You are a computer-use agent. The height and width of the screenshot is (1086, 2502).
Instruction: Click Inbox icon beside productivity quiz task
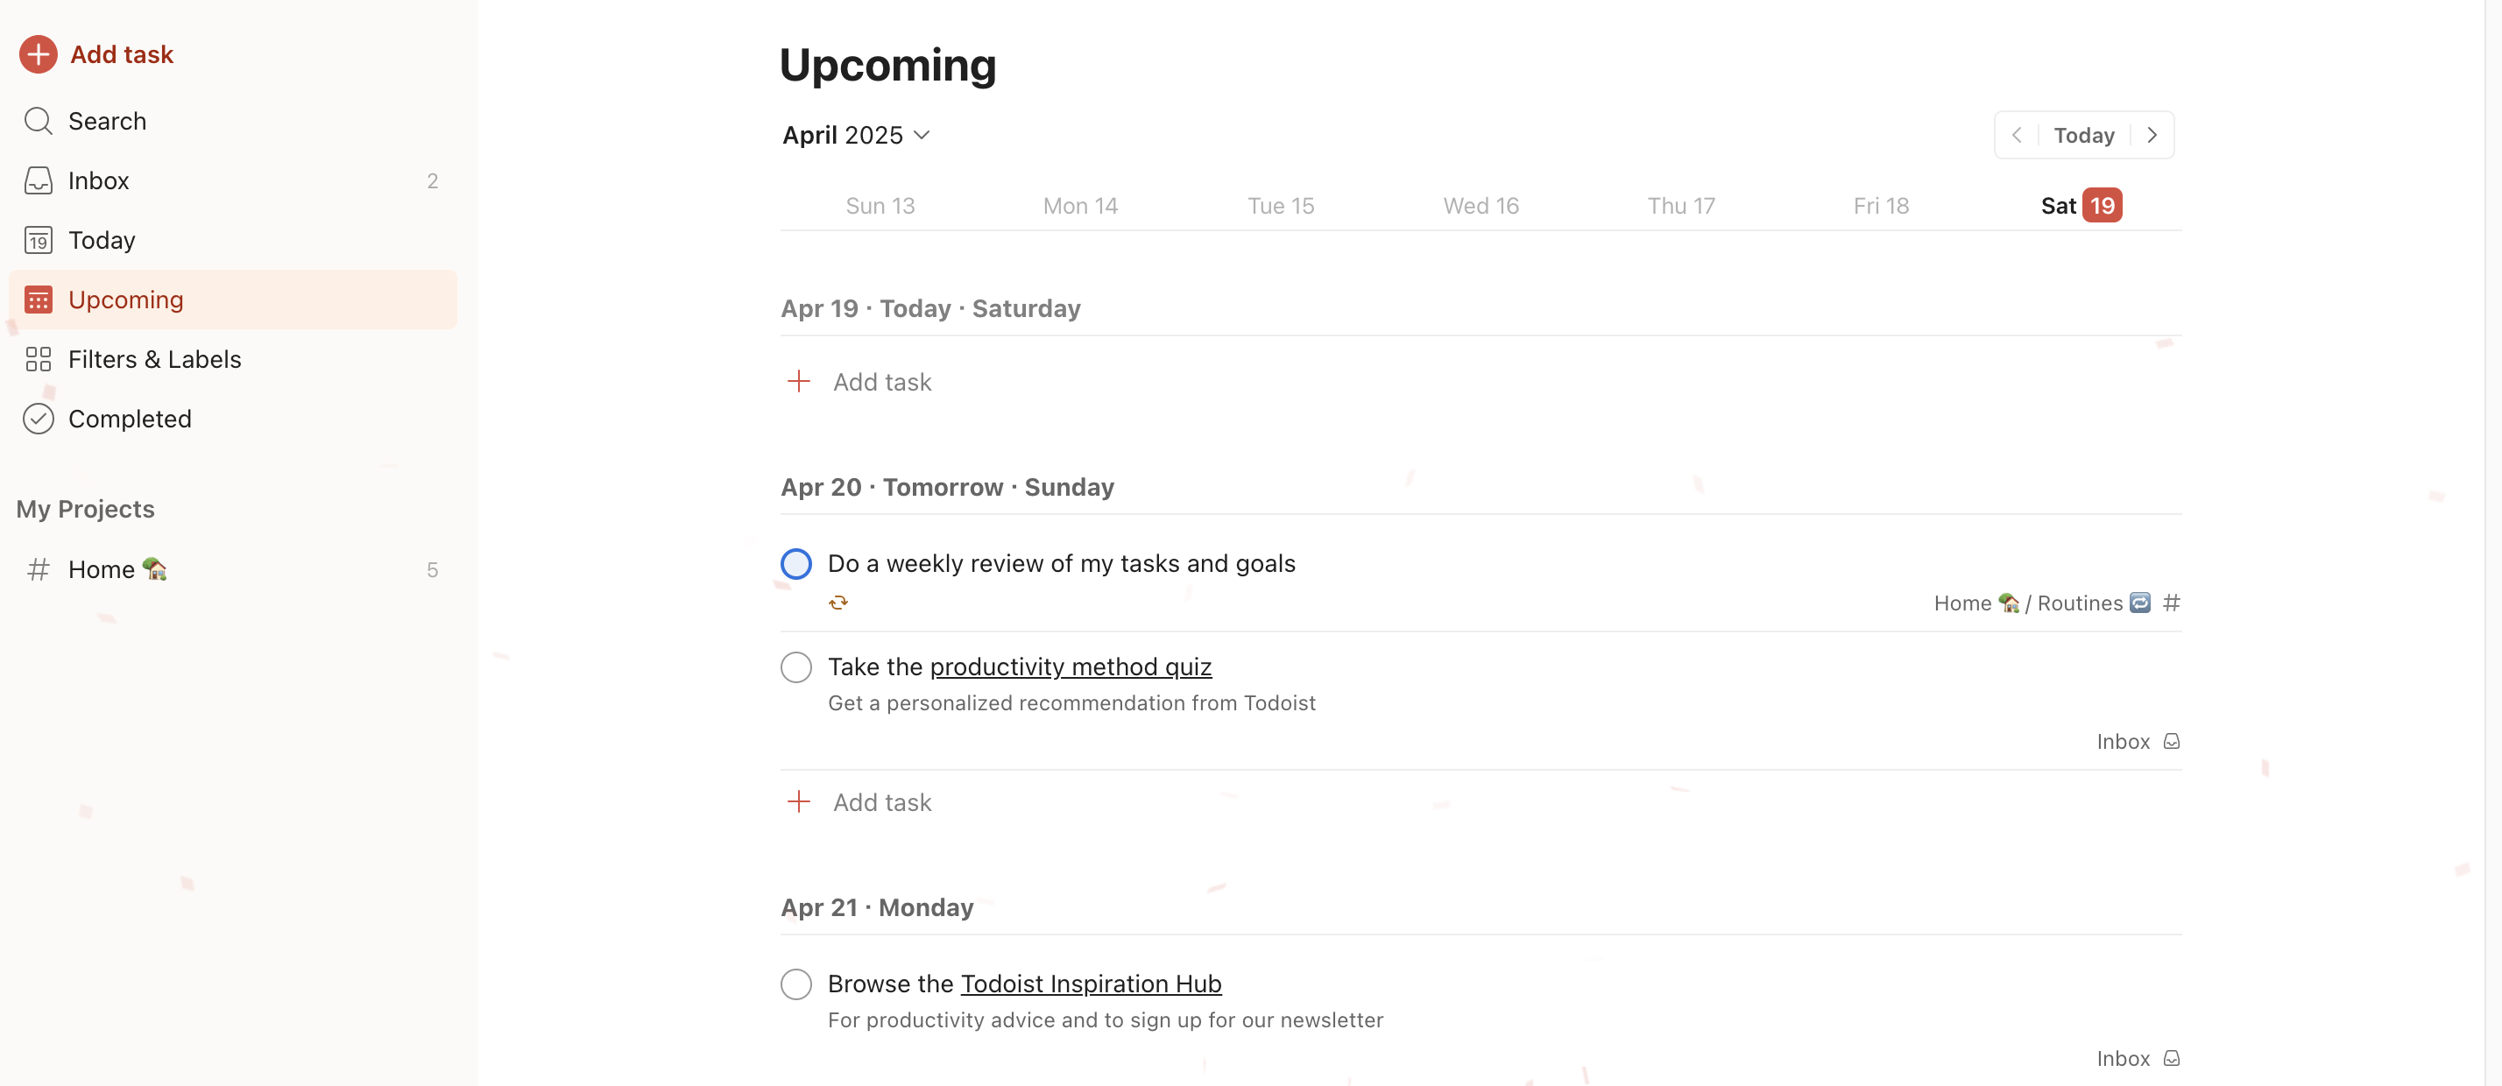2172,741
